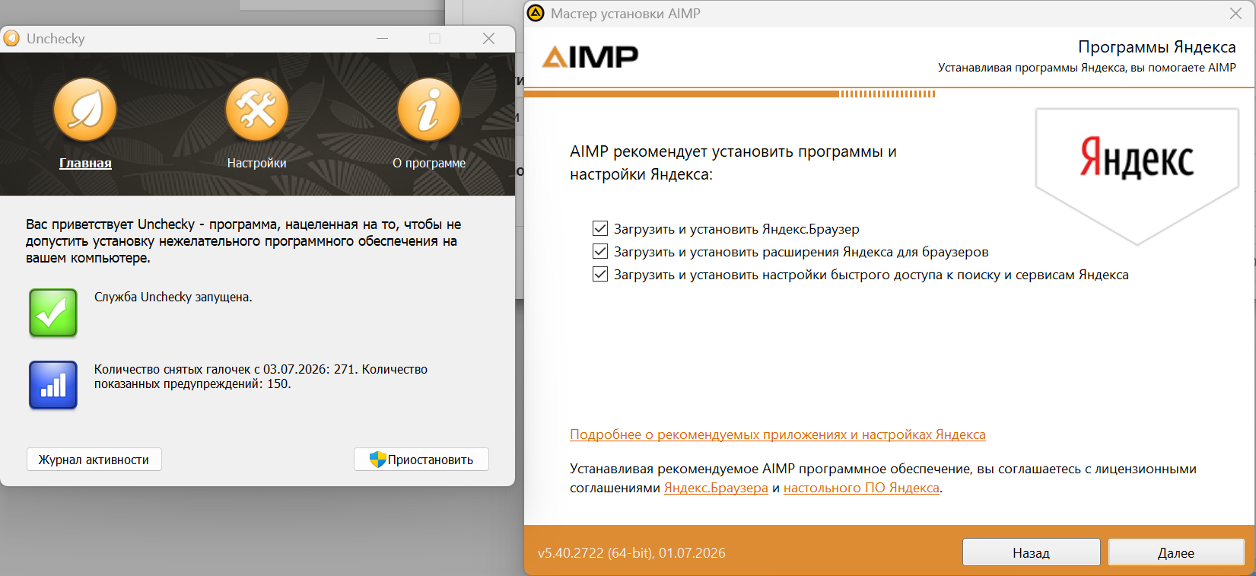Uncheck настройки быстрого доступа к поиску Яндекса
This screenshot has height=576, width=1256.
[600, 275]
